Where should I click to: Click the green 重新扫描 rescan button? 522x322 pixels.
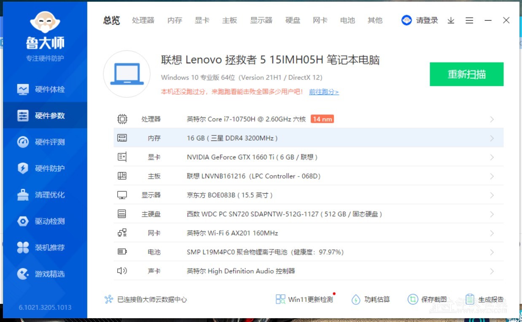click(466, 74)
